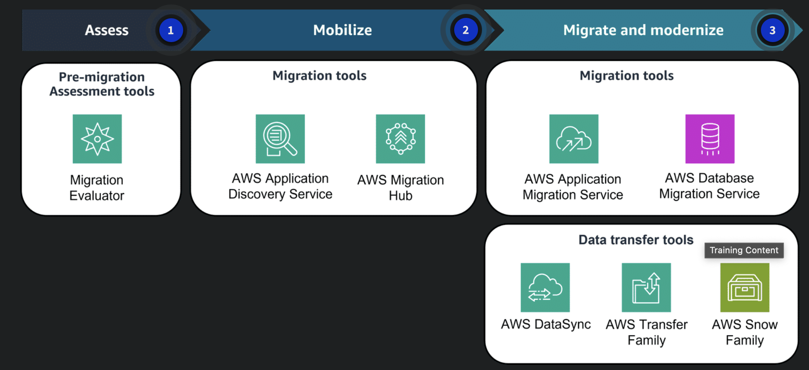This screenshot has width=809, height=370.
Task: Click the Migration Evaluator text label
Action: pyautogui.click(x=97, y=188)
